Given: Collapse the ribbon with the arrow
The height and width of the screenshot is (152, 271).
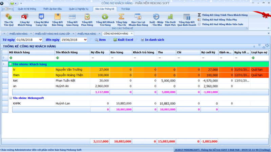Looking at the screenshot, I should (268, 28).
